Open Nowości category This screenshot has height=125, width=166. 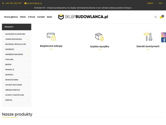click(9, 75)
